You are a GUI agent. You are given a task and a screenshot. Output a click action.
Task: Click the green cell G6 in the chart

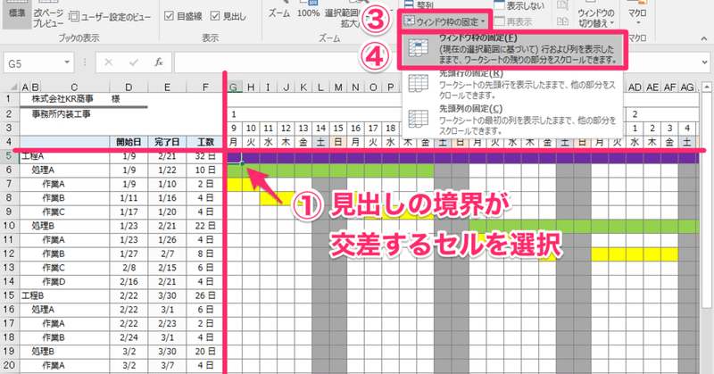(x=235, y=170)
